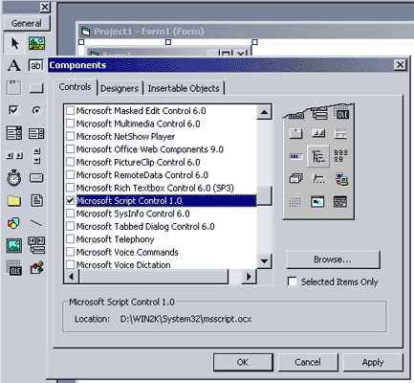
Task: Uncheck Microsoft Script Control 1.0
Action: 70,201
